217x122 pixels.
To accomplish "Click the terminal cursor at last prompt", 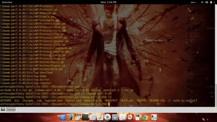I will coord(109,104).
